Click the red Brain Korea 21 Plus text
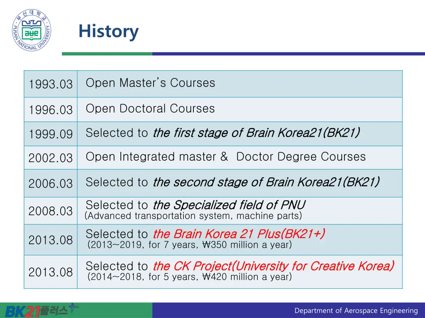This screenshot has height=318, width=425. (x=239, y=234)
